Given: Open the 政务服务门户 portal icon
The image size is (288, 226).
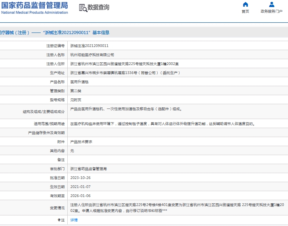Looking at the screenshot, I should tap(272, 4).
